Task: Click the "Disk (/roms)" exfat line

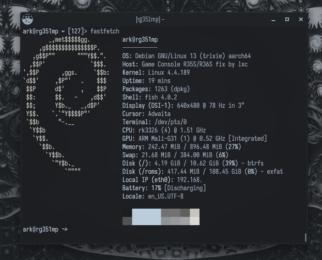Action: [x=203, y=171]
